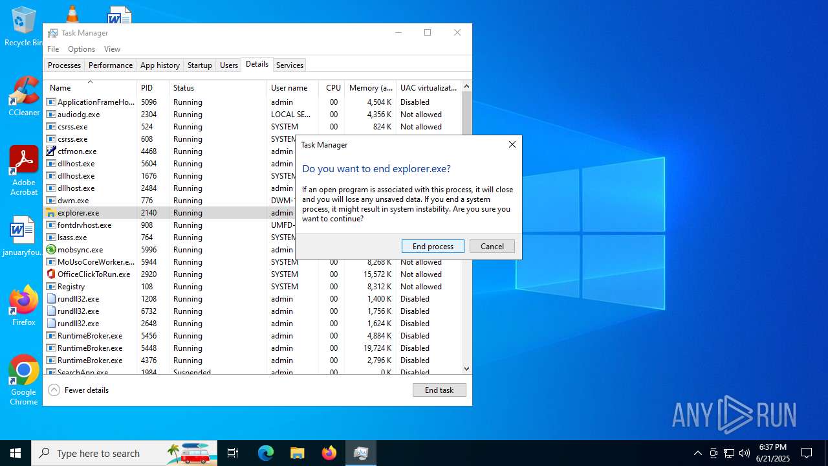828x466 pixels.
Task: Open Google Chrome desktop shortcut
Action: 24,380
